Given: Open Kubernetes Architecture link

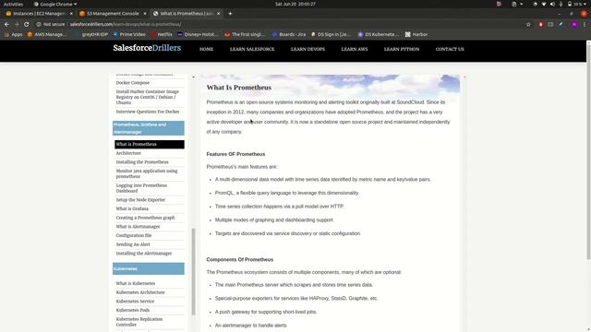Looking at the screenshot, I should click(x=140, y=292).
